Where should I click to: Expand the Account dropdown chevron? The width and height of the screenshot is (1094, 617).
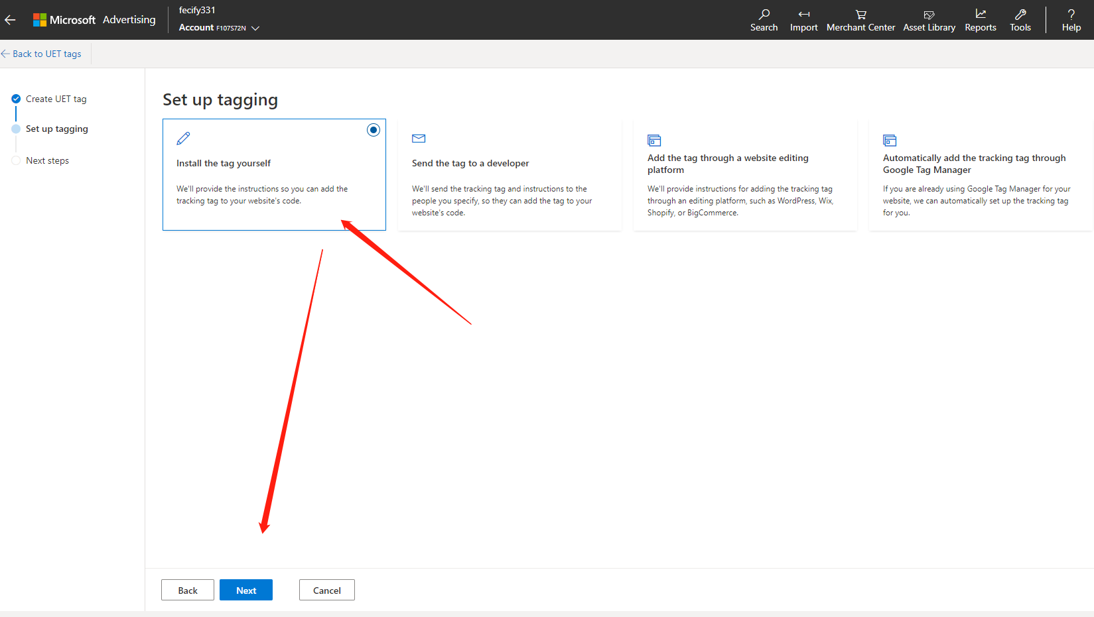(255, 28)
